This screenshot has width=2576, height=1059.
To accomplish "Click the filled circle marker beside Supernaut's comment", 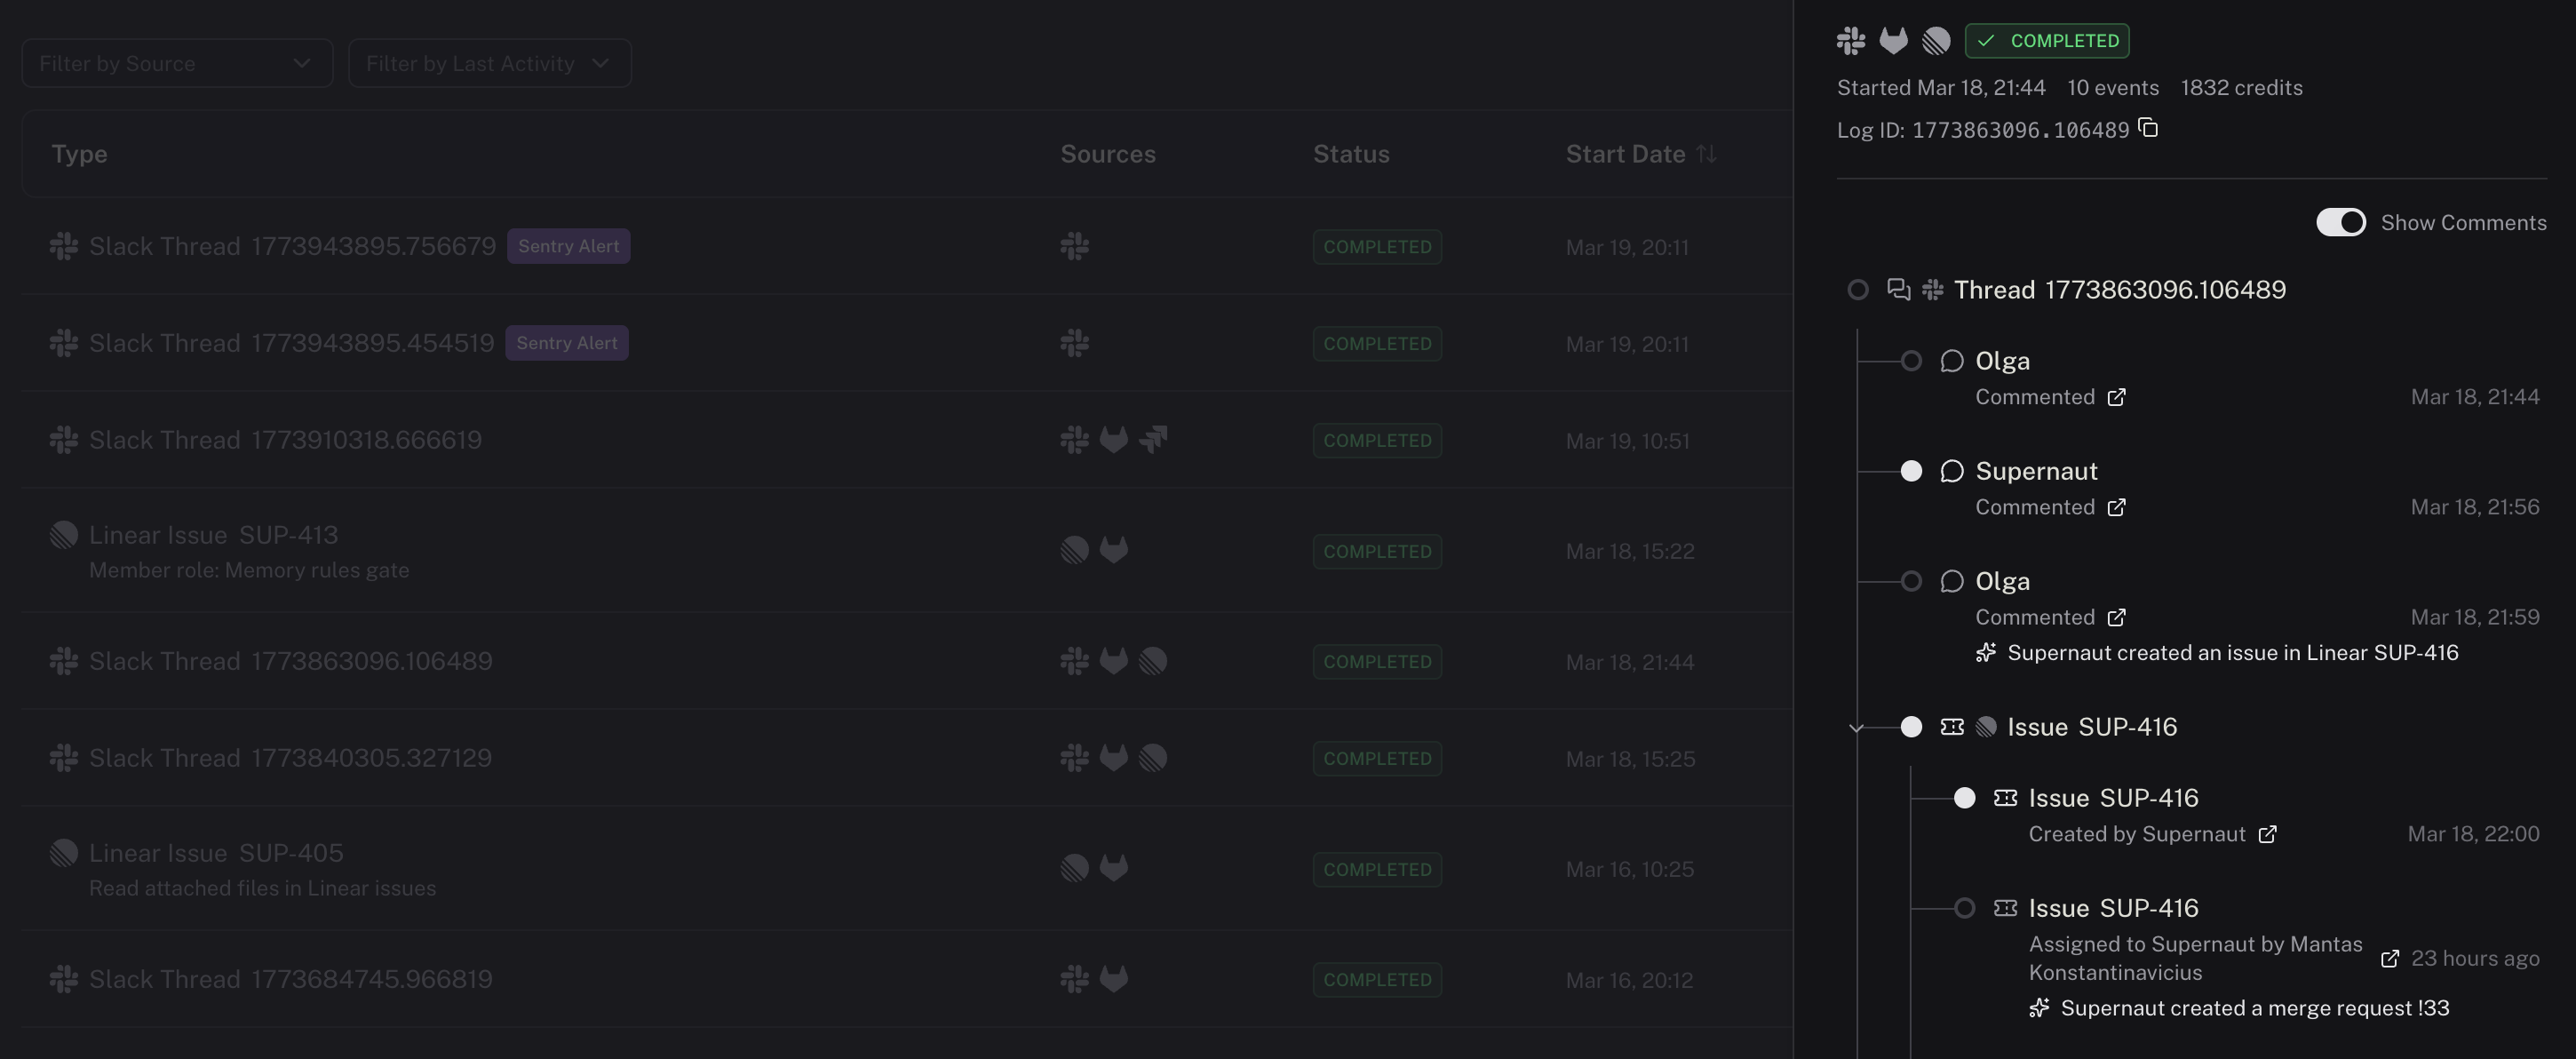I will (x=1912, y=470).
